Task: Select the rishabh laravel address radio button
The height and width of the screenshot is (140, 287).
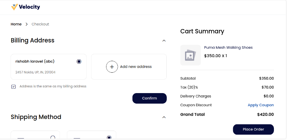Action: pyautogui.click(x=79, y=61)
